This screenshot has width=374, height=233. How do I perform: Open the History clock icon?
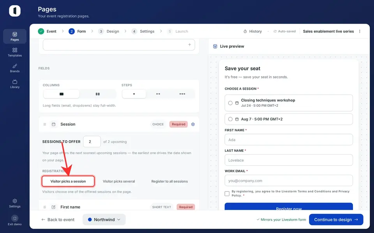point(245,31)
